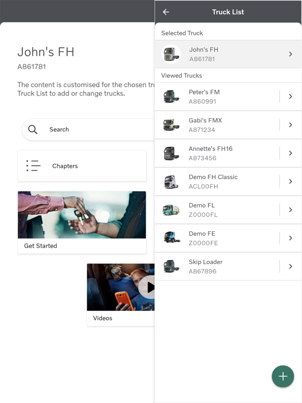Select Skip Loader A867896 truck row
This screenshot has height=403, width=302.
click(x=217, y=266)
